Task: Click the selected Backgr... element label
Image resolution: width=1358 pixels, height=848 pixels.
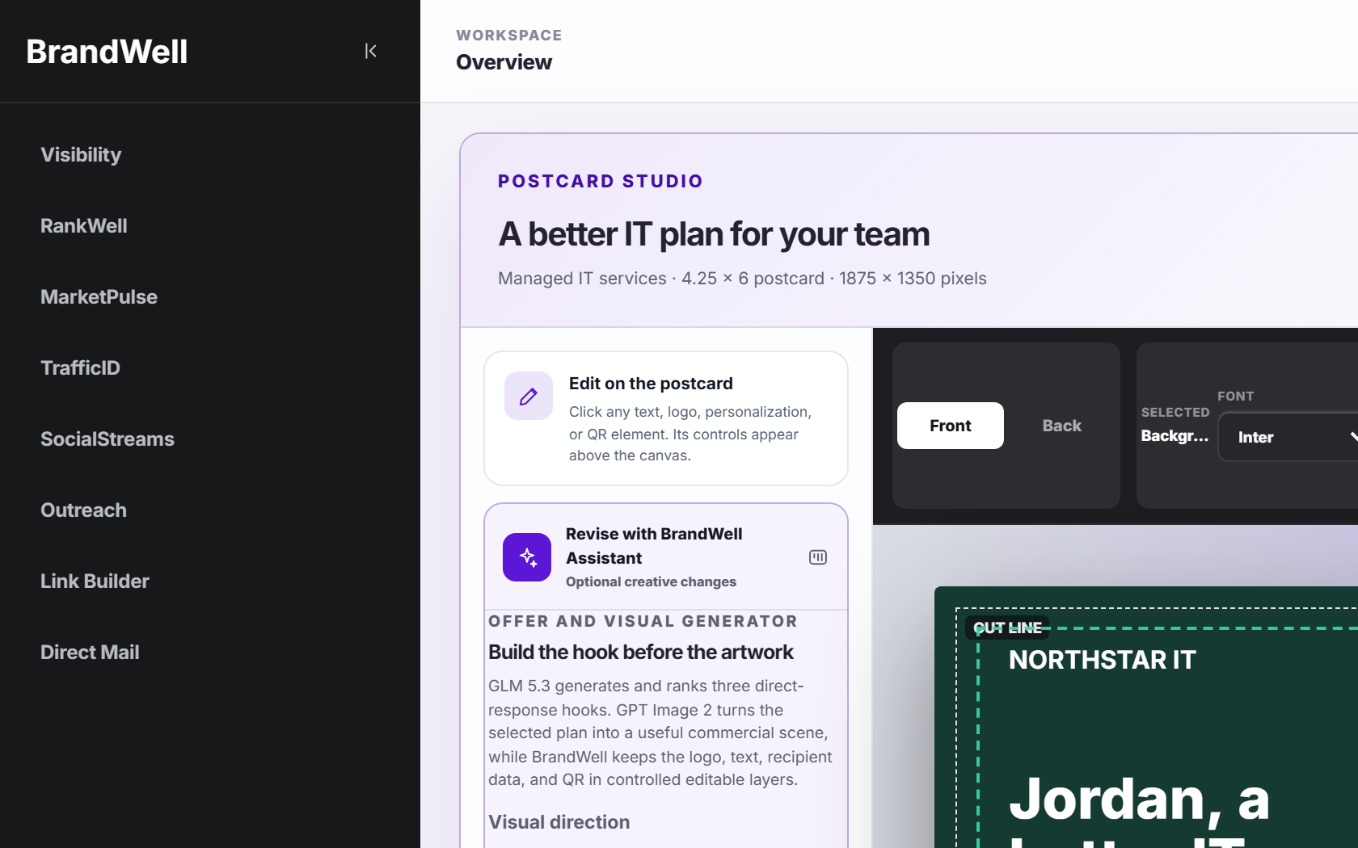Action: [x=1175, y=436]
